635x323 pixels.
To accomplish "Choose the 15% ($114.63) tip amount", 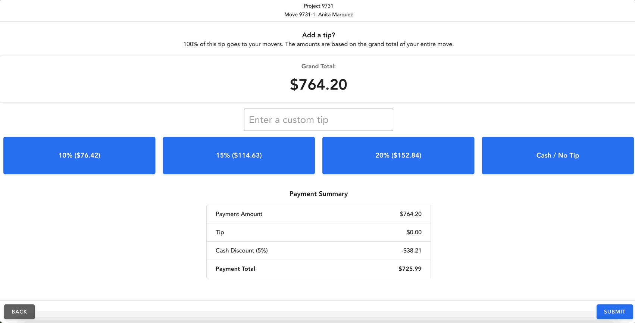I will coord(239,156).
